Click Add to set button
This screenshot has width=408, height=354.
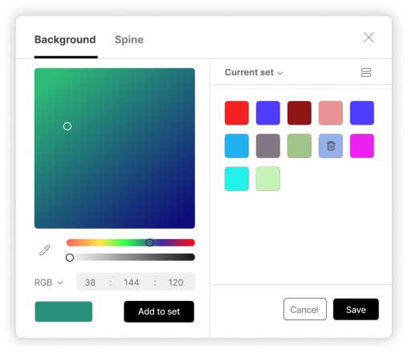(x=159, y=311)
